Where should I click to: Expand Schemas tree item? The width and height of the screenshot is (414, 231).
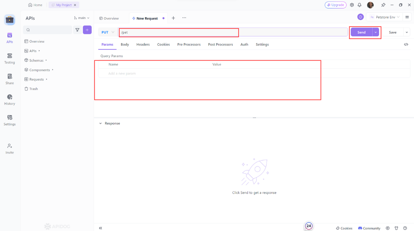coord(46,60)
